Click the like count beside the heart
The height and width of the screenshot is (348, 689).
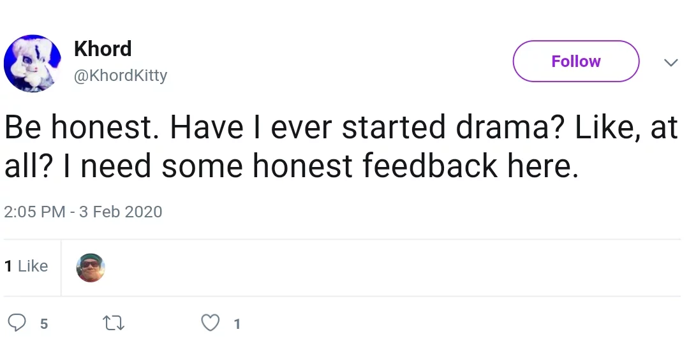237,324
